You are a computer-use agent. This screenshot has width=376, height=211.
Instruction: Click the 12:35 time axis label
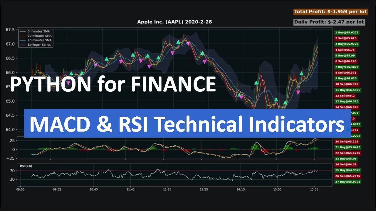pyautogui.click(x=167, y=190)
